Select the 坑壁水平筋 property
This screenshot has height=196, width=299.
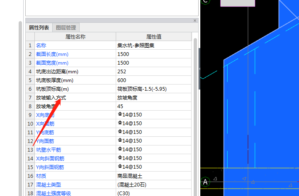[x=49, y=150]
